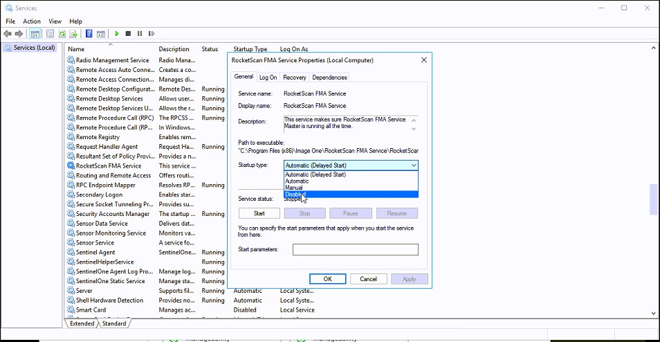Choose Disabled startup type option
The image size is (660, 342).
[351, 194]
